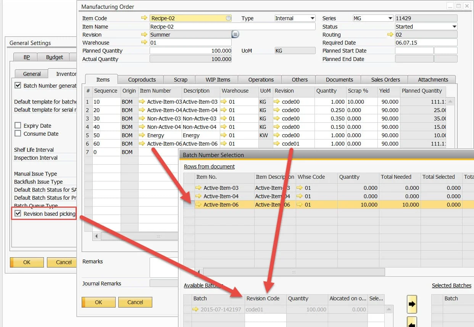474x327 pixels.
Task: Enable the Expiry Date checkbox
Action: 18,125
